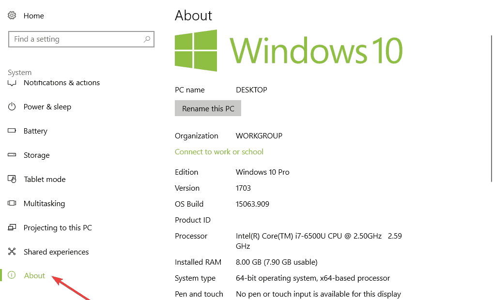Select the Battery icon in sidebar
The image size is (493, 300).
12,131
